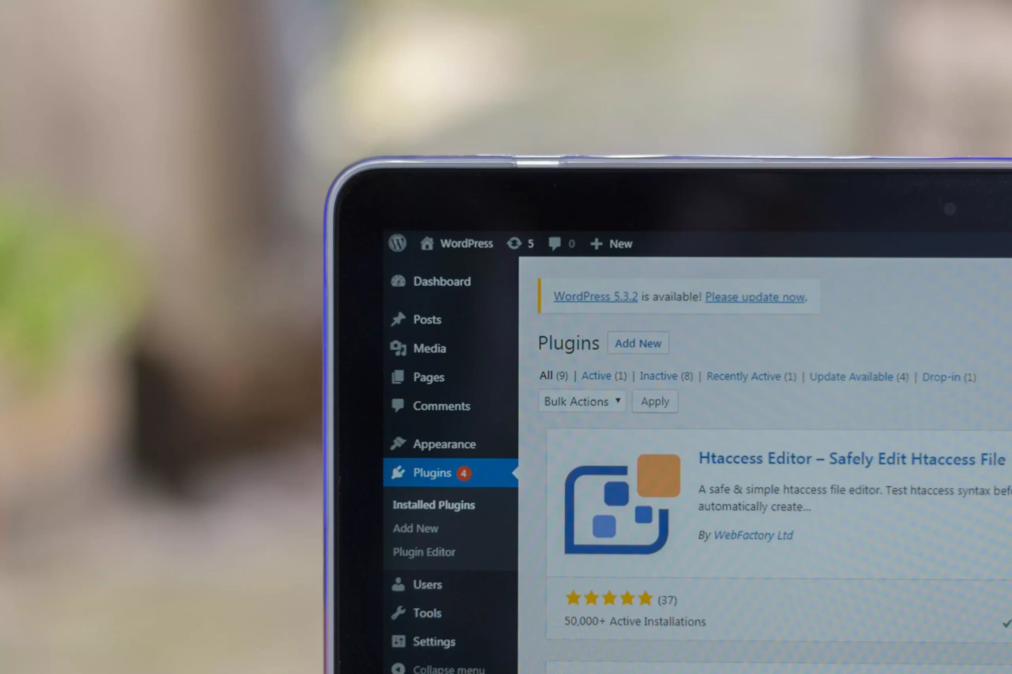Click the Posts menu icon

[x=397, y=317]
